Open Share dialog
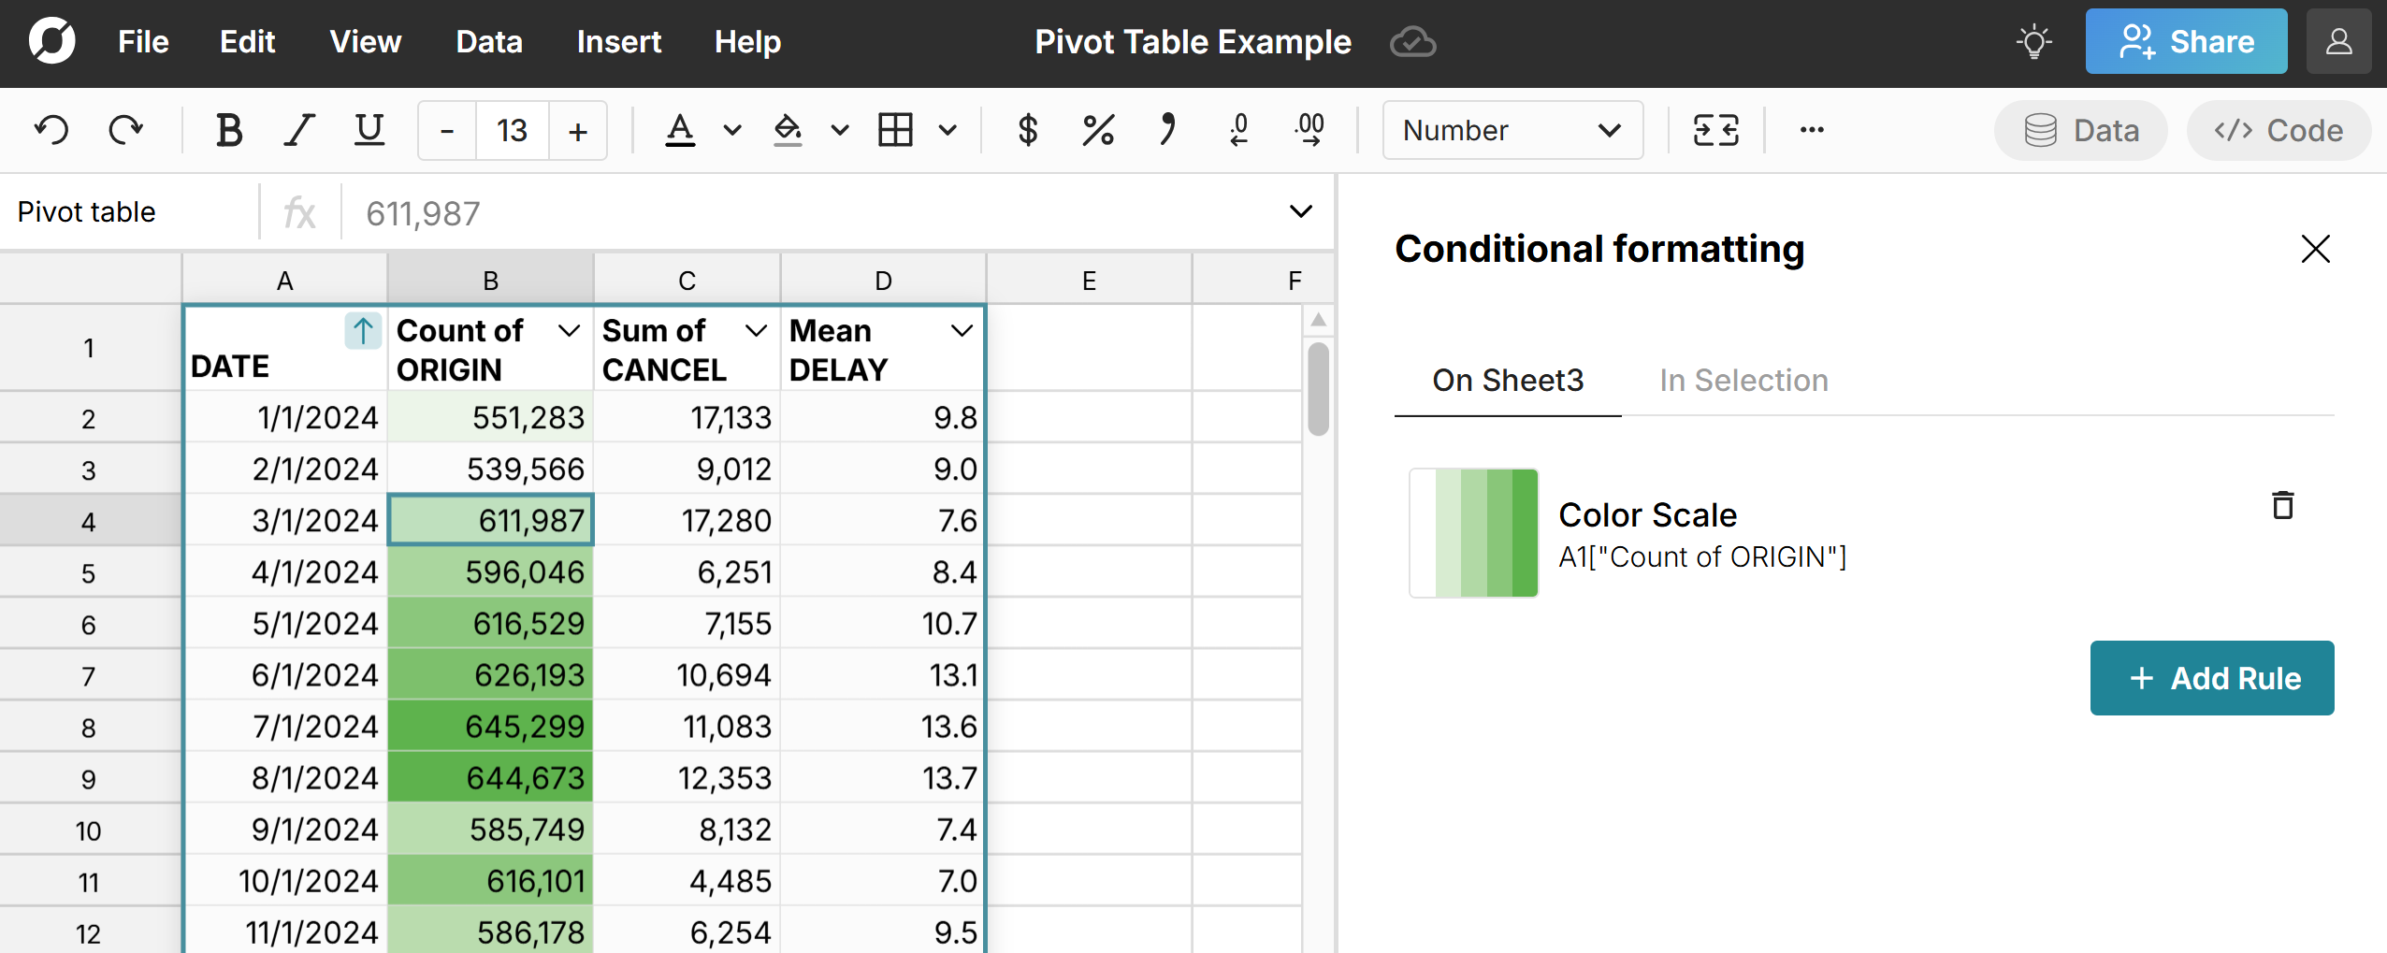The height and width of the screenshot is (953, 2387). [2186, 41]
